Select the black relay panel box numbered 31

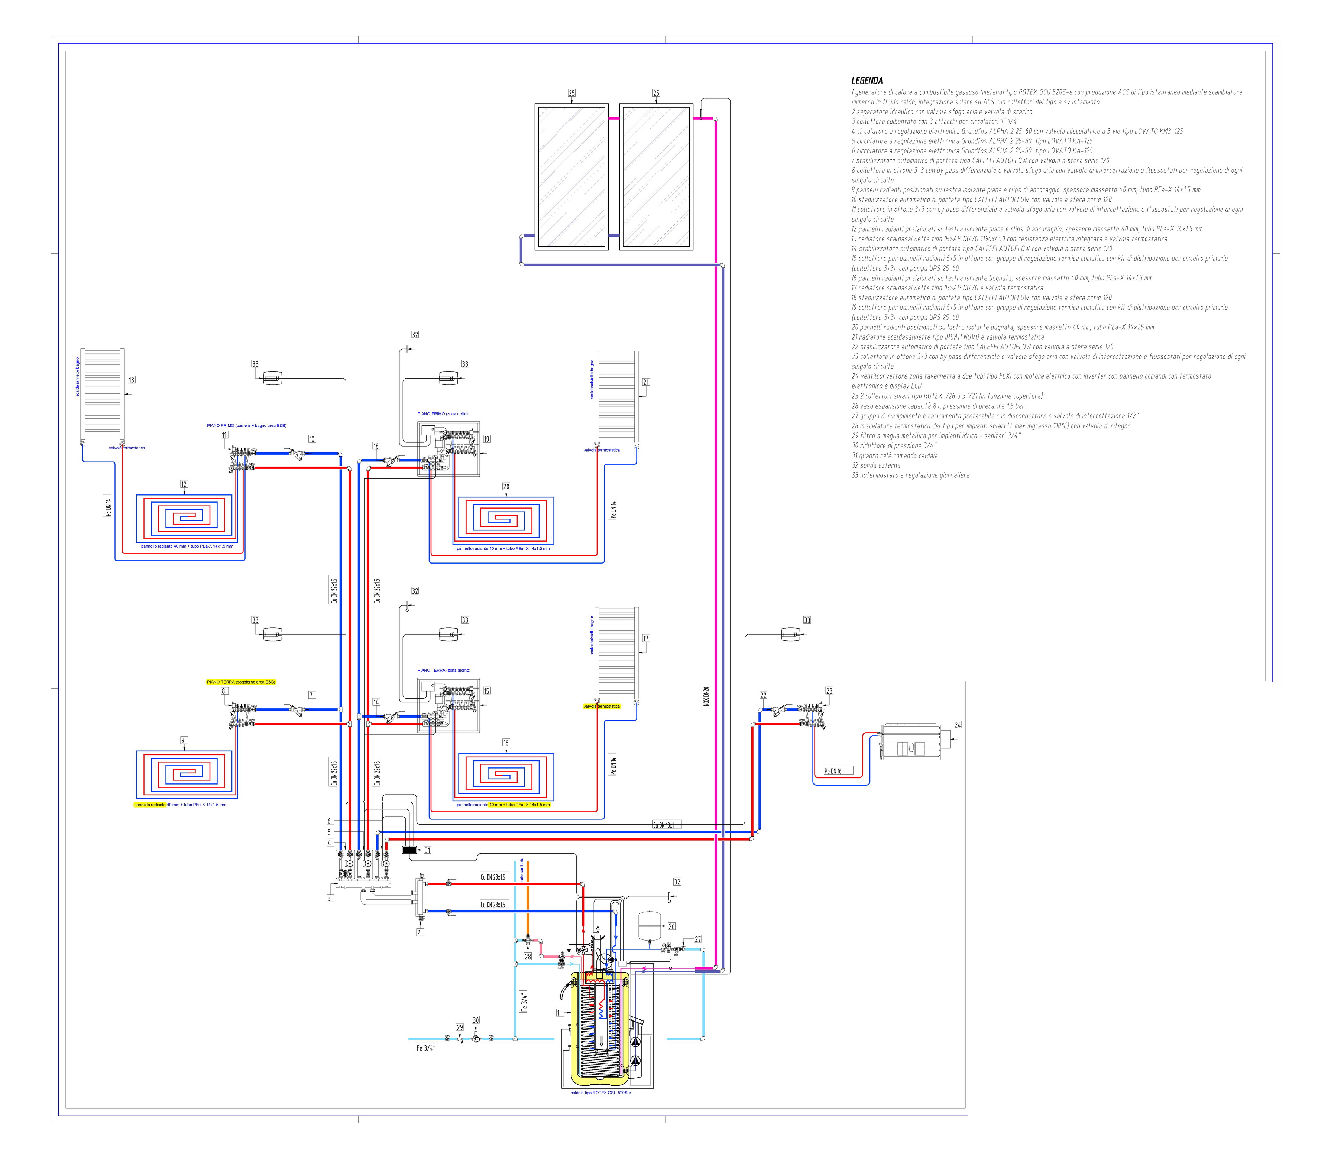tap(409, 850)
